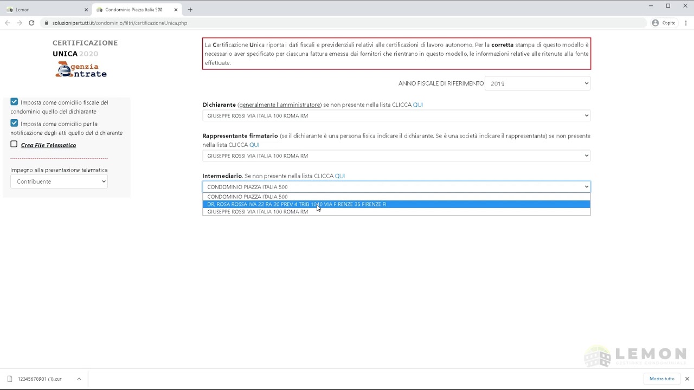Open the Ospite profile menu

(664, 23)
